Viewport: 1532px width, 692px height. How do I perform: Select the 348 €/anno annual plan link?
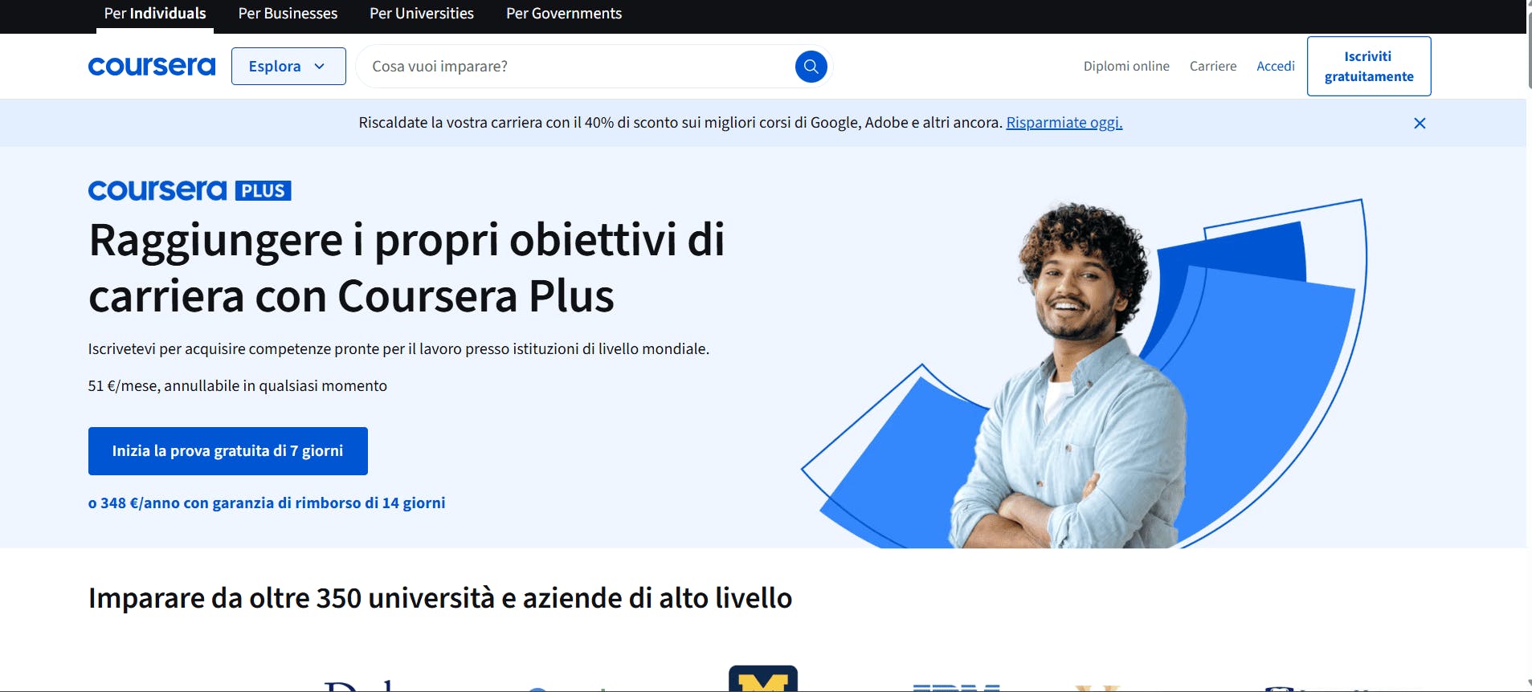(x=267, y=503)
